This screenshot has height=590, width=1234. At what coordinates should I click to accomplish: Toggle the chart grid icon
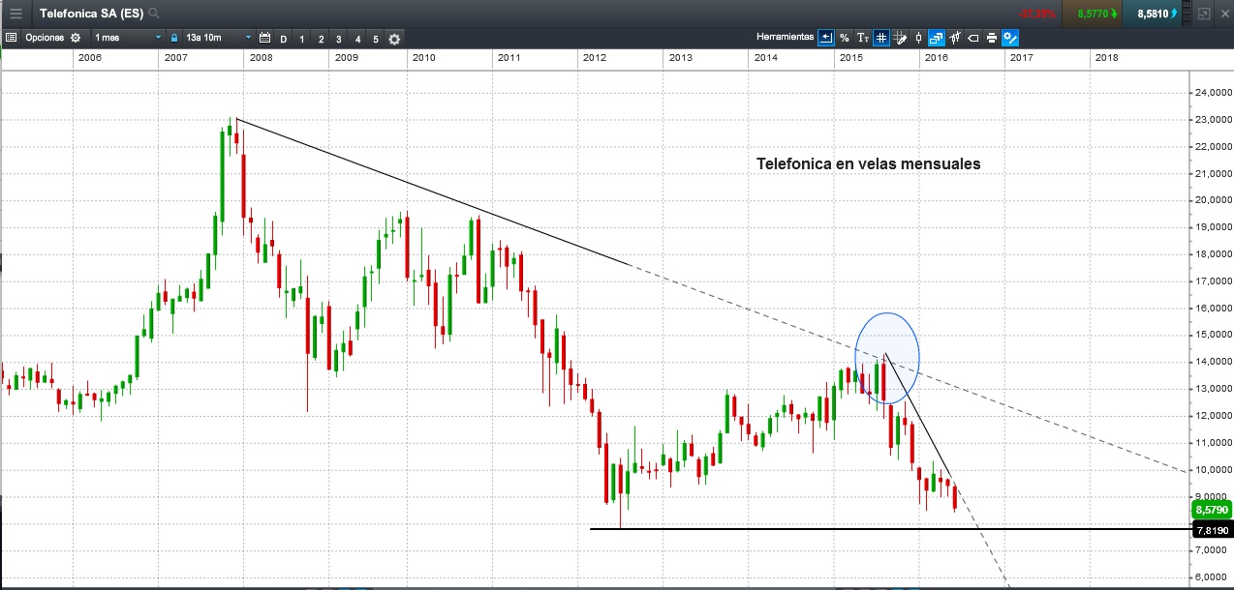coord(881,38)
